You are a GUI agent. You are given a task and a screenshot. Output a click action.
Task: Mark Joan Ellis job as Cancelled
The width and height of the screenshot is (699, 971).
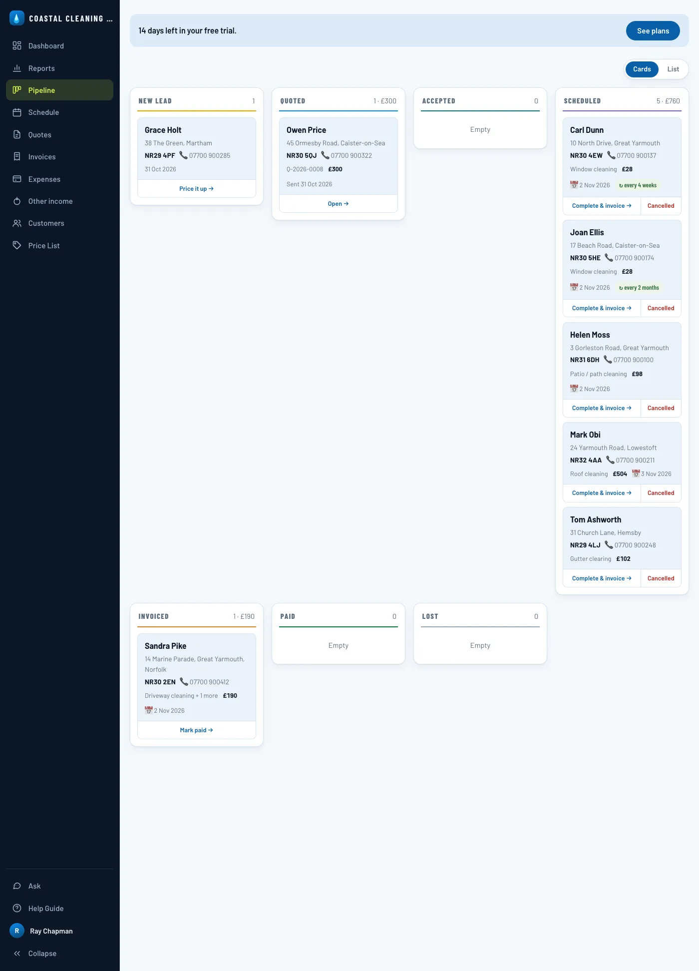[661, 308]
